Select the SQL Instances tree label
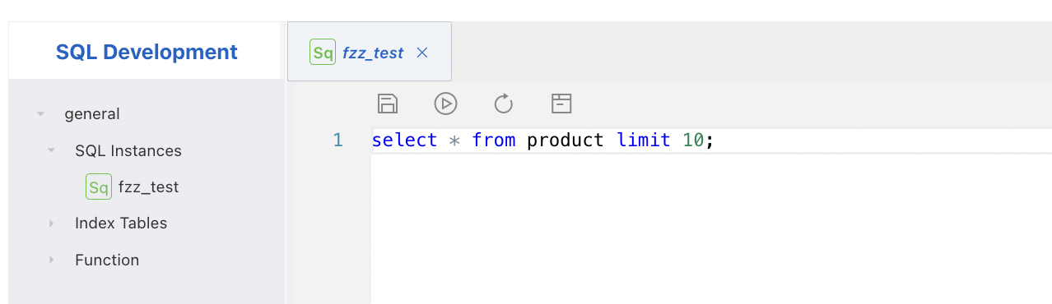Screen dimensions: 1052x304 (x=128, y=151)
